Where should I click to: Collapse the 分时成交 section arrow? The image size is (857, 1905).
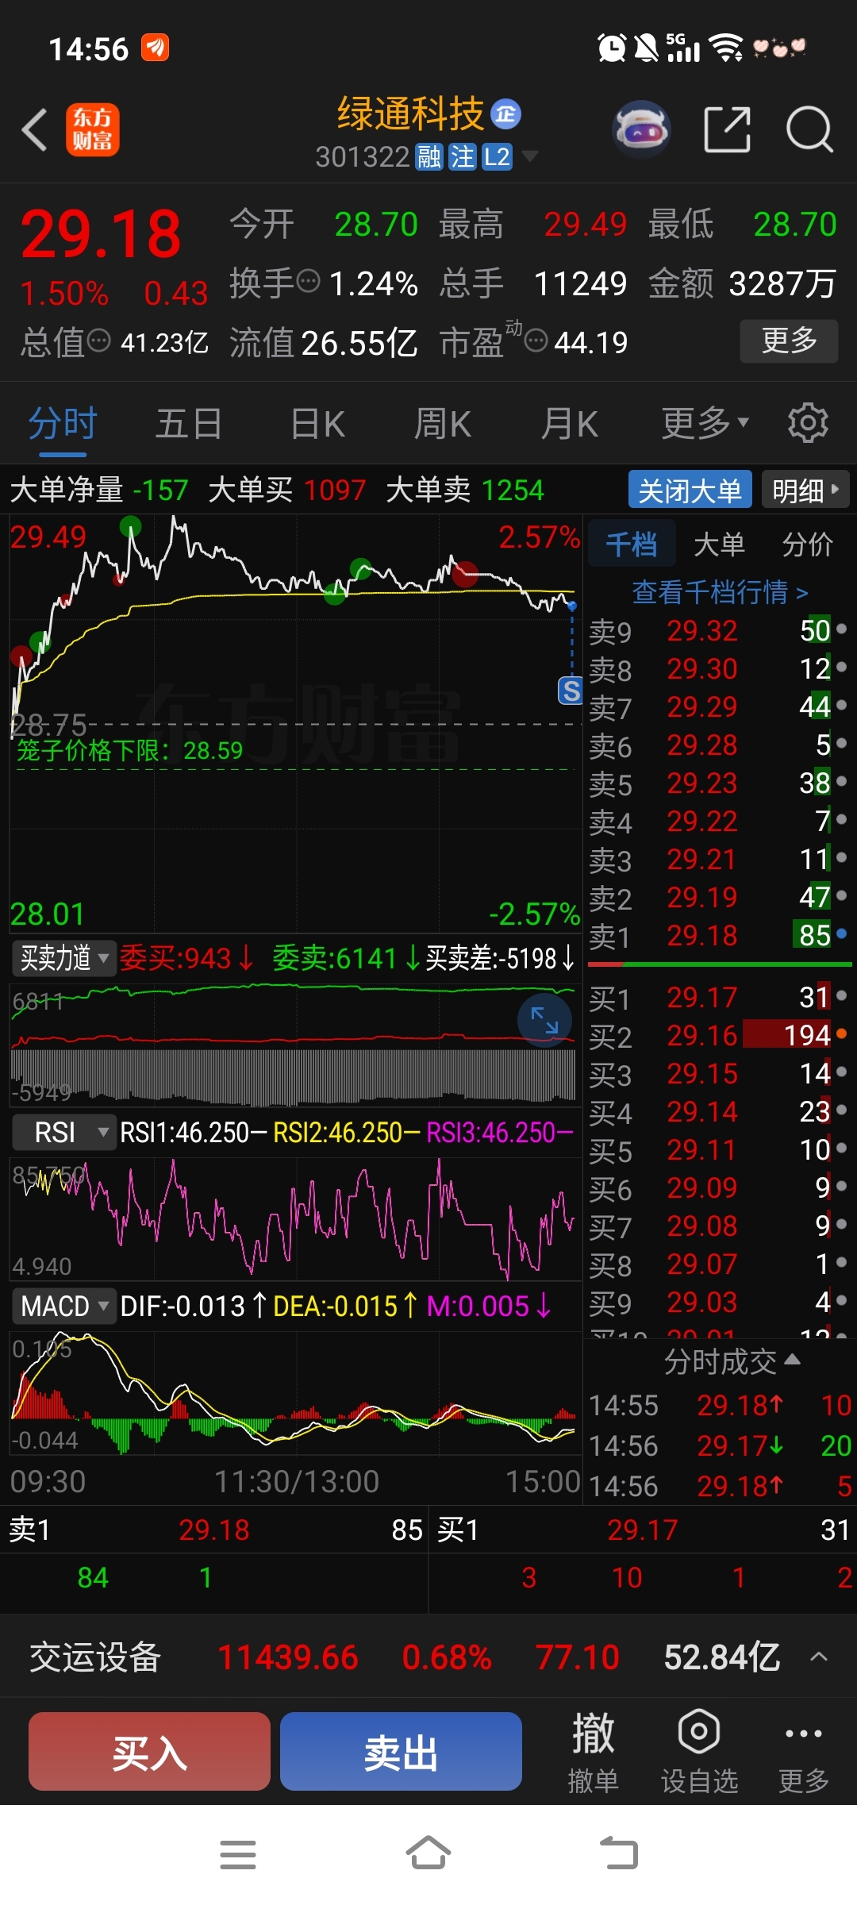click(792, 1360)
